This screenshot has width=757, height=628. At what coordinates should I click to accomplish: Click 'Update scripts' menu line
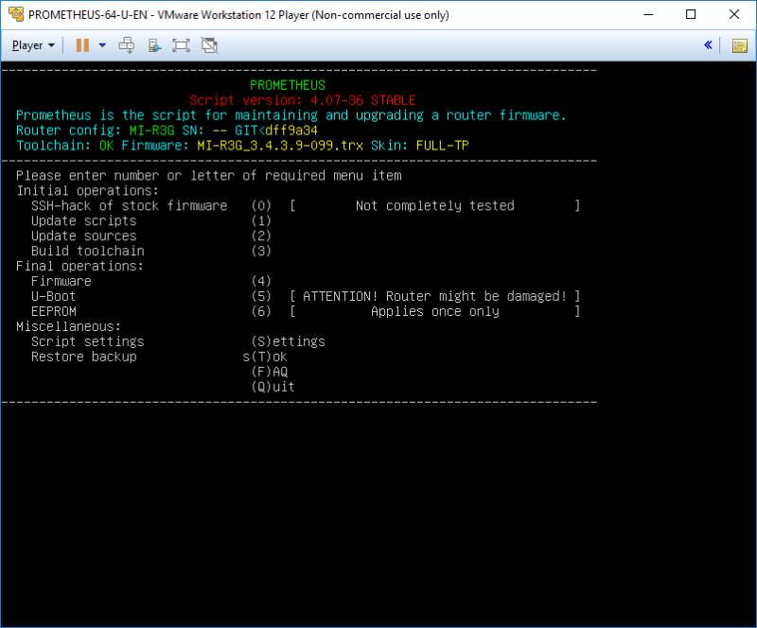pos(83,220)
